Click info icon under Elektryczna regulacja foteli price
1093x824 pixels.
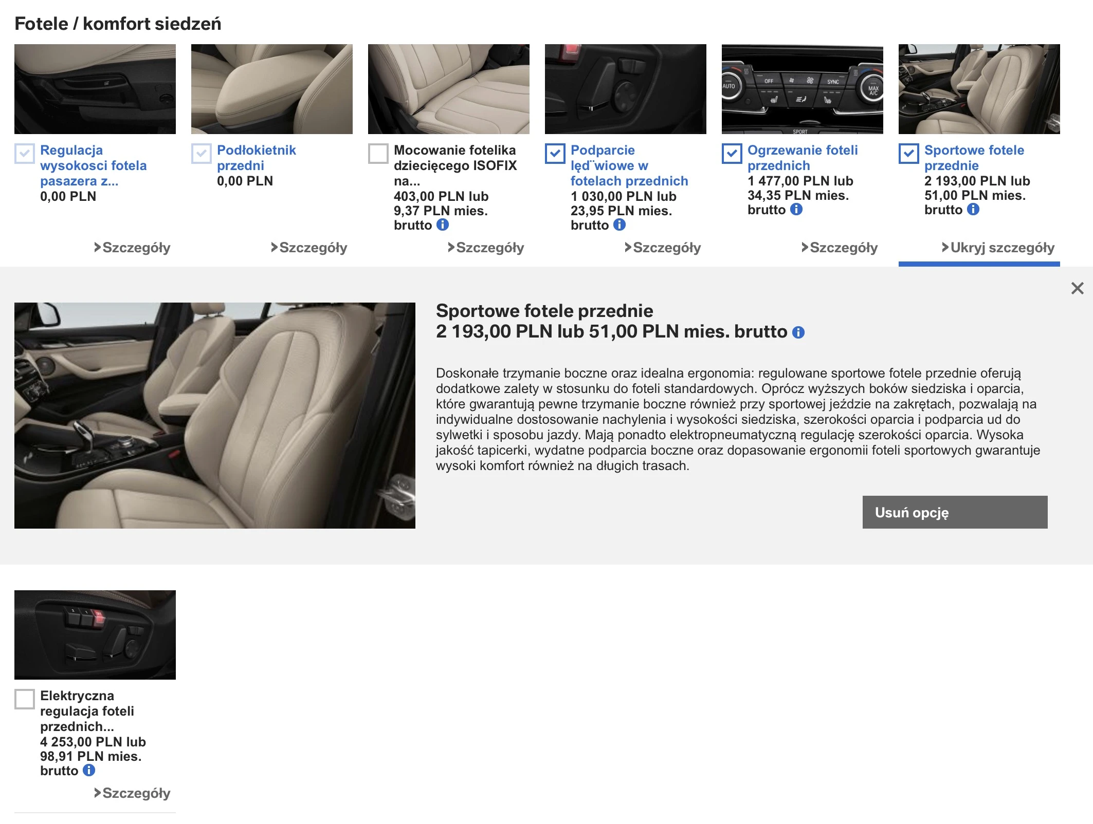[89, 770]
